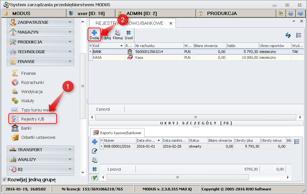Close the Rejestry kasowo/bankowe tab
The width and height of the screenshot is (307, 194).
(x=171, y=24)
